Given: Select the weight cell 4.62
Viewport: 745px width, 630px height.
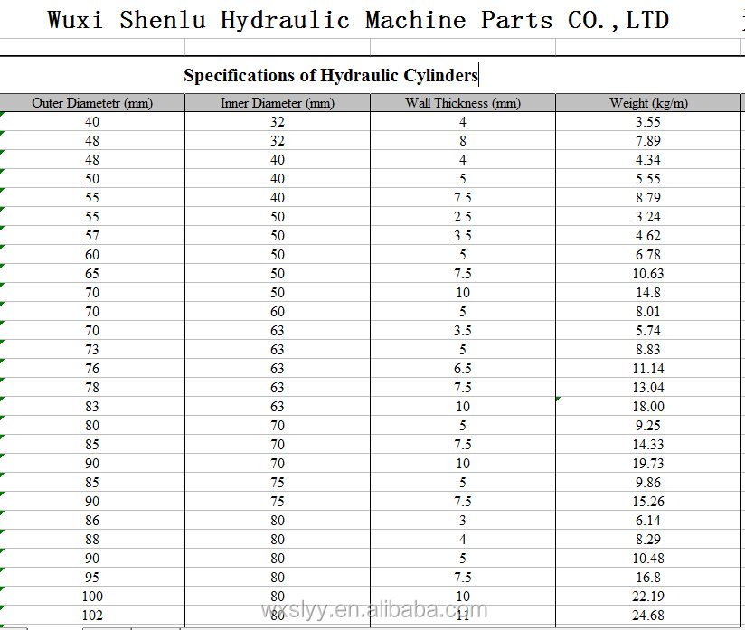Looking at the screenshot, I should (x=648, y=236).
